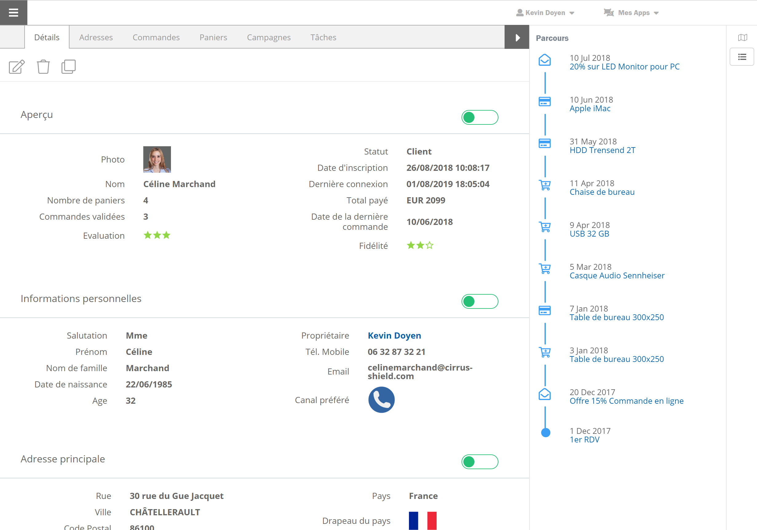
Task: Click the link 20% sur LED Monitor pour PC
Action: click(625, 67)
